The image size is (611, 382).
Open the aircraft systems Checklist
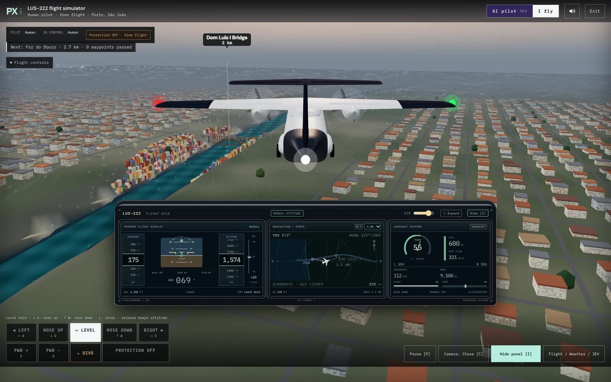[478, 227]
